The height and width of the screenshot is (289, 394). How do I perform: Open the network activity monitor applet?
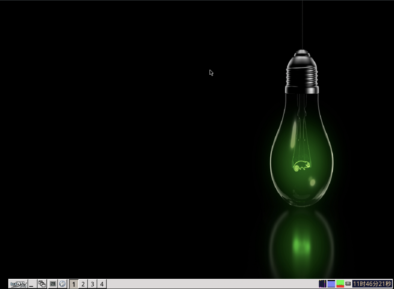click(323, 284)
